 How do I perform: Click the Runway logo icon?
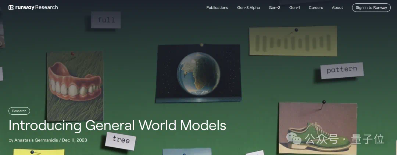tap(11, 8)
